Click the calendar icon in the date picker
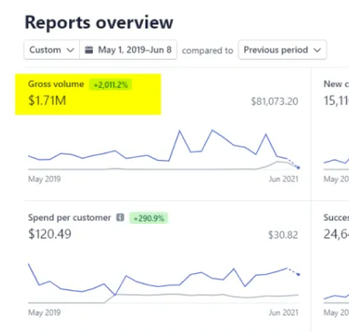349x332 pixels. click(x=89, y=50)
